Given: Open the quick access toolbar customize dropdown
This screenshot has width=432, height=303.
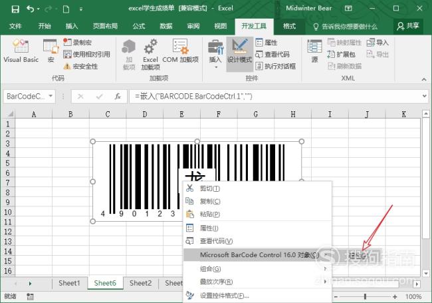Looking at the screenshot, I should point(81,9).
